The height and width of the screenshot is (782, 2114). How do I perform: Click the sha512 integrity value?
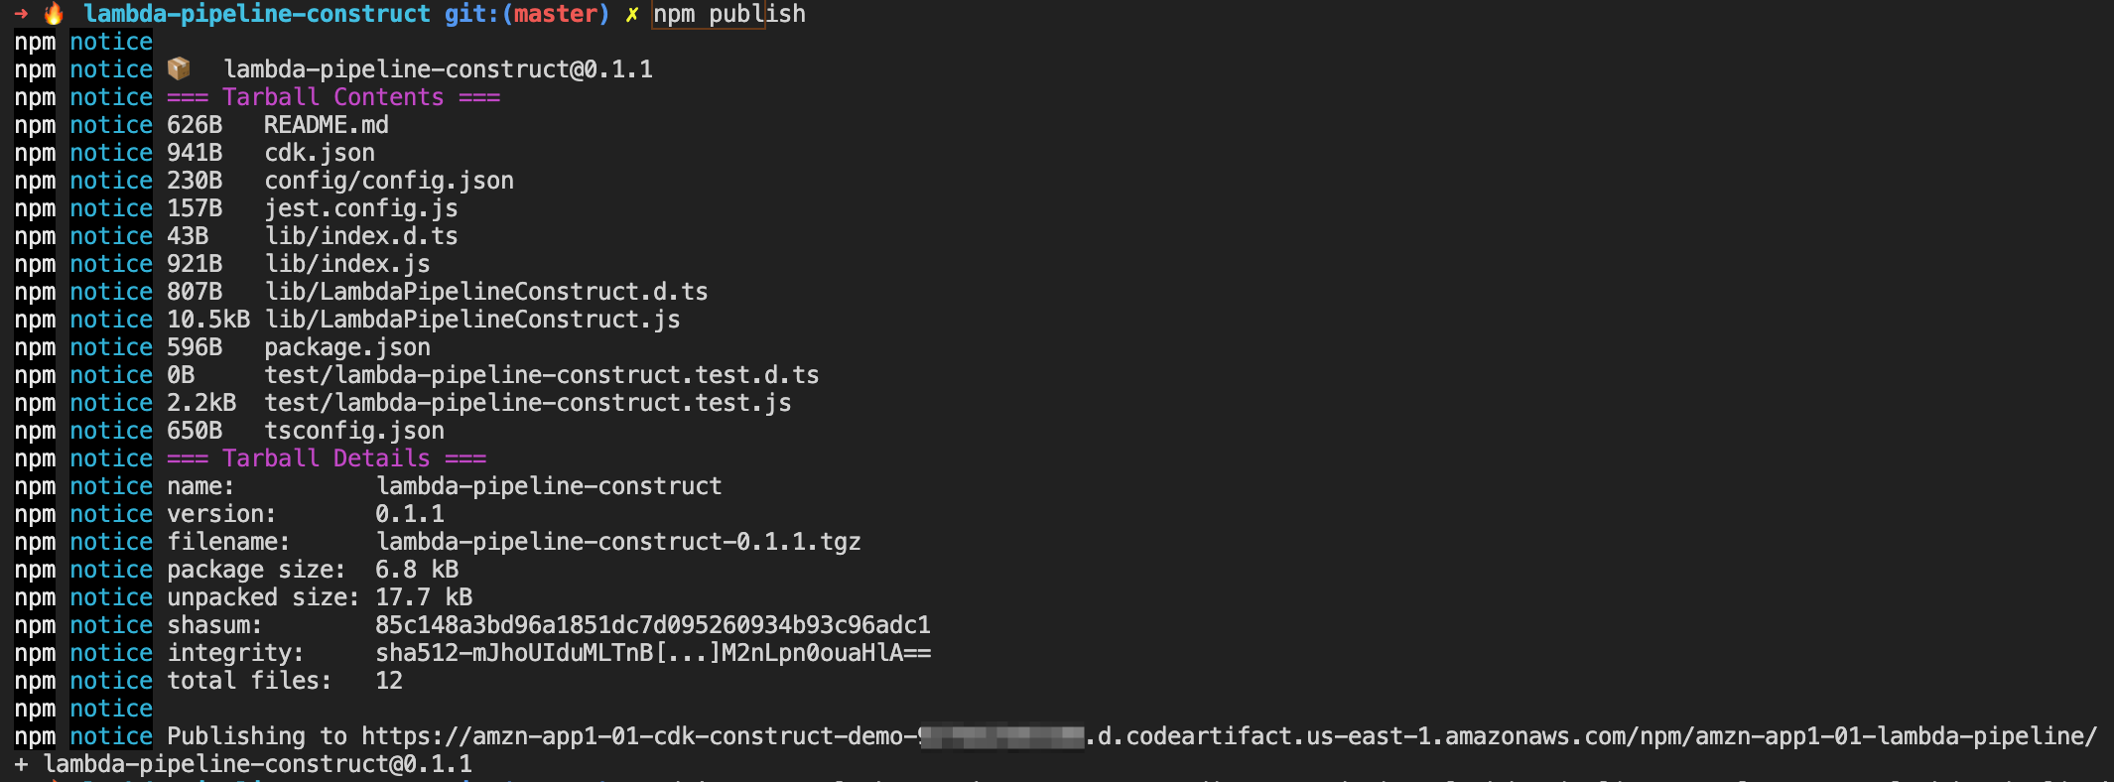[653, 653]
